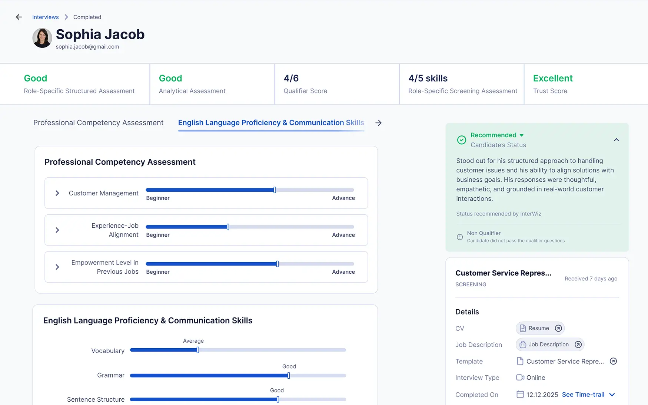Expand the Experience-Job Alignment row
This screenshot has width=648, height=405.
click(x=57, y=230)
